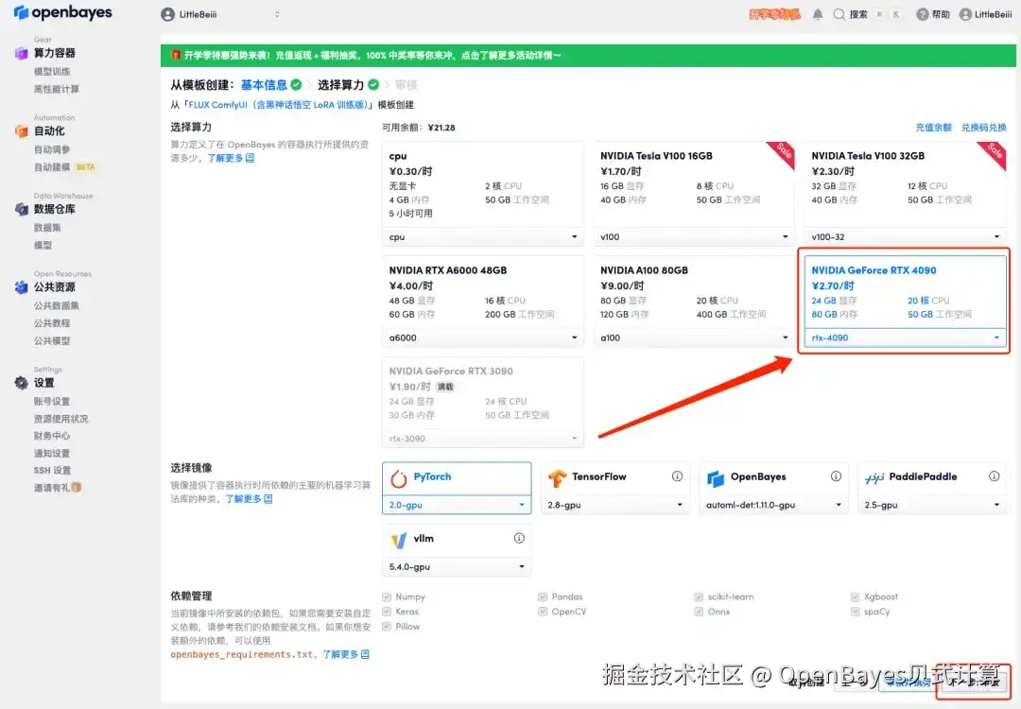
Task: Open the 公共教程 sidebar item
Action: (52, 323)
